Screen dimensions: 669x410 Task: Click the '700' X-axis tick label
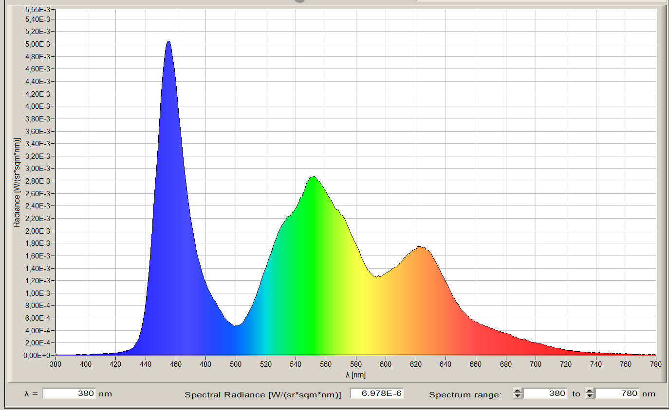536,363
